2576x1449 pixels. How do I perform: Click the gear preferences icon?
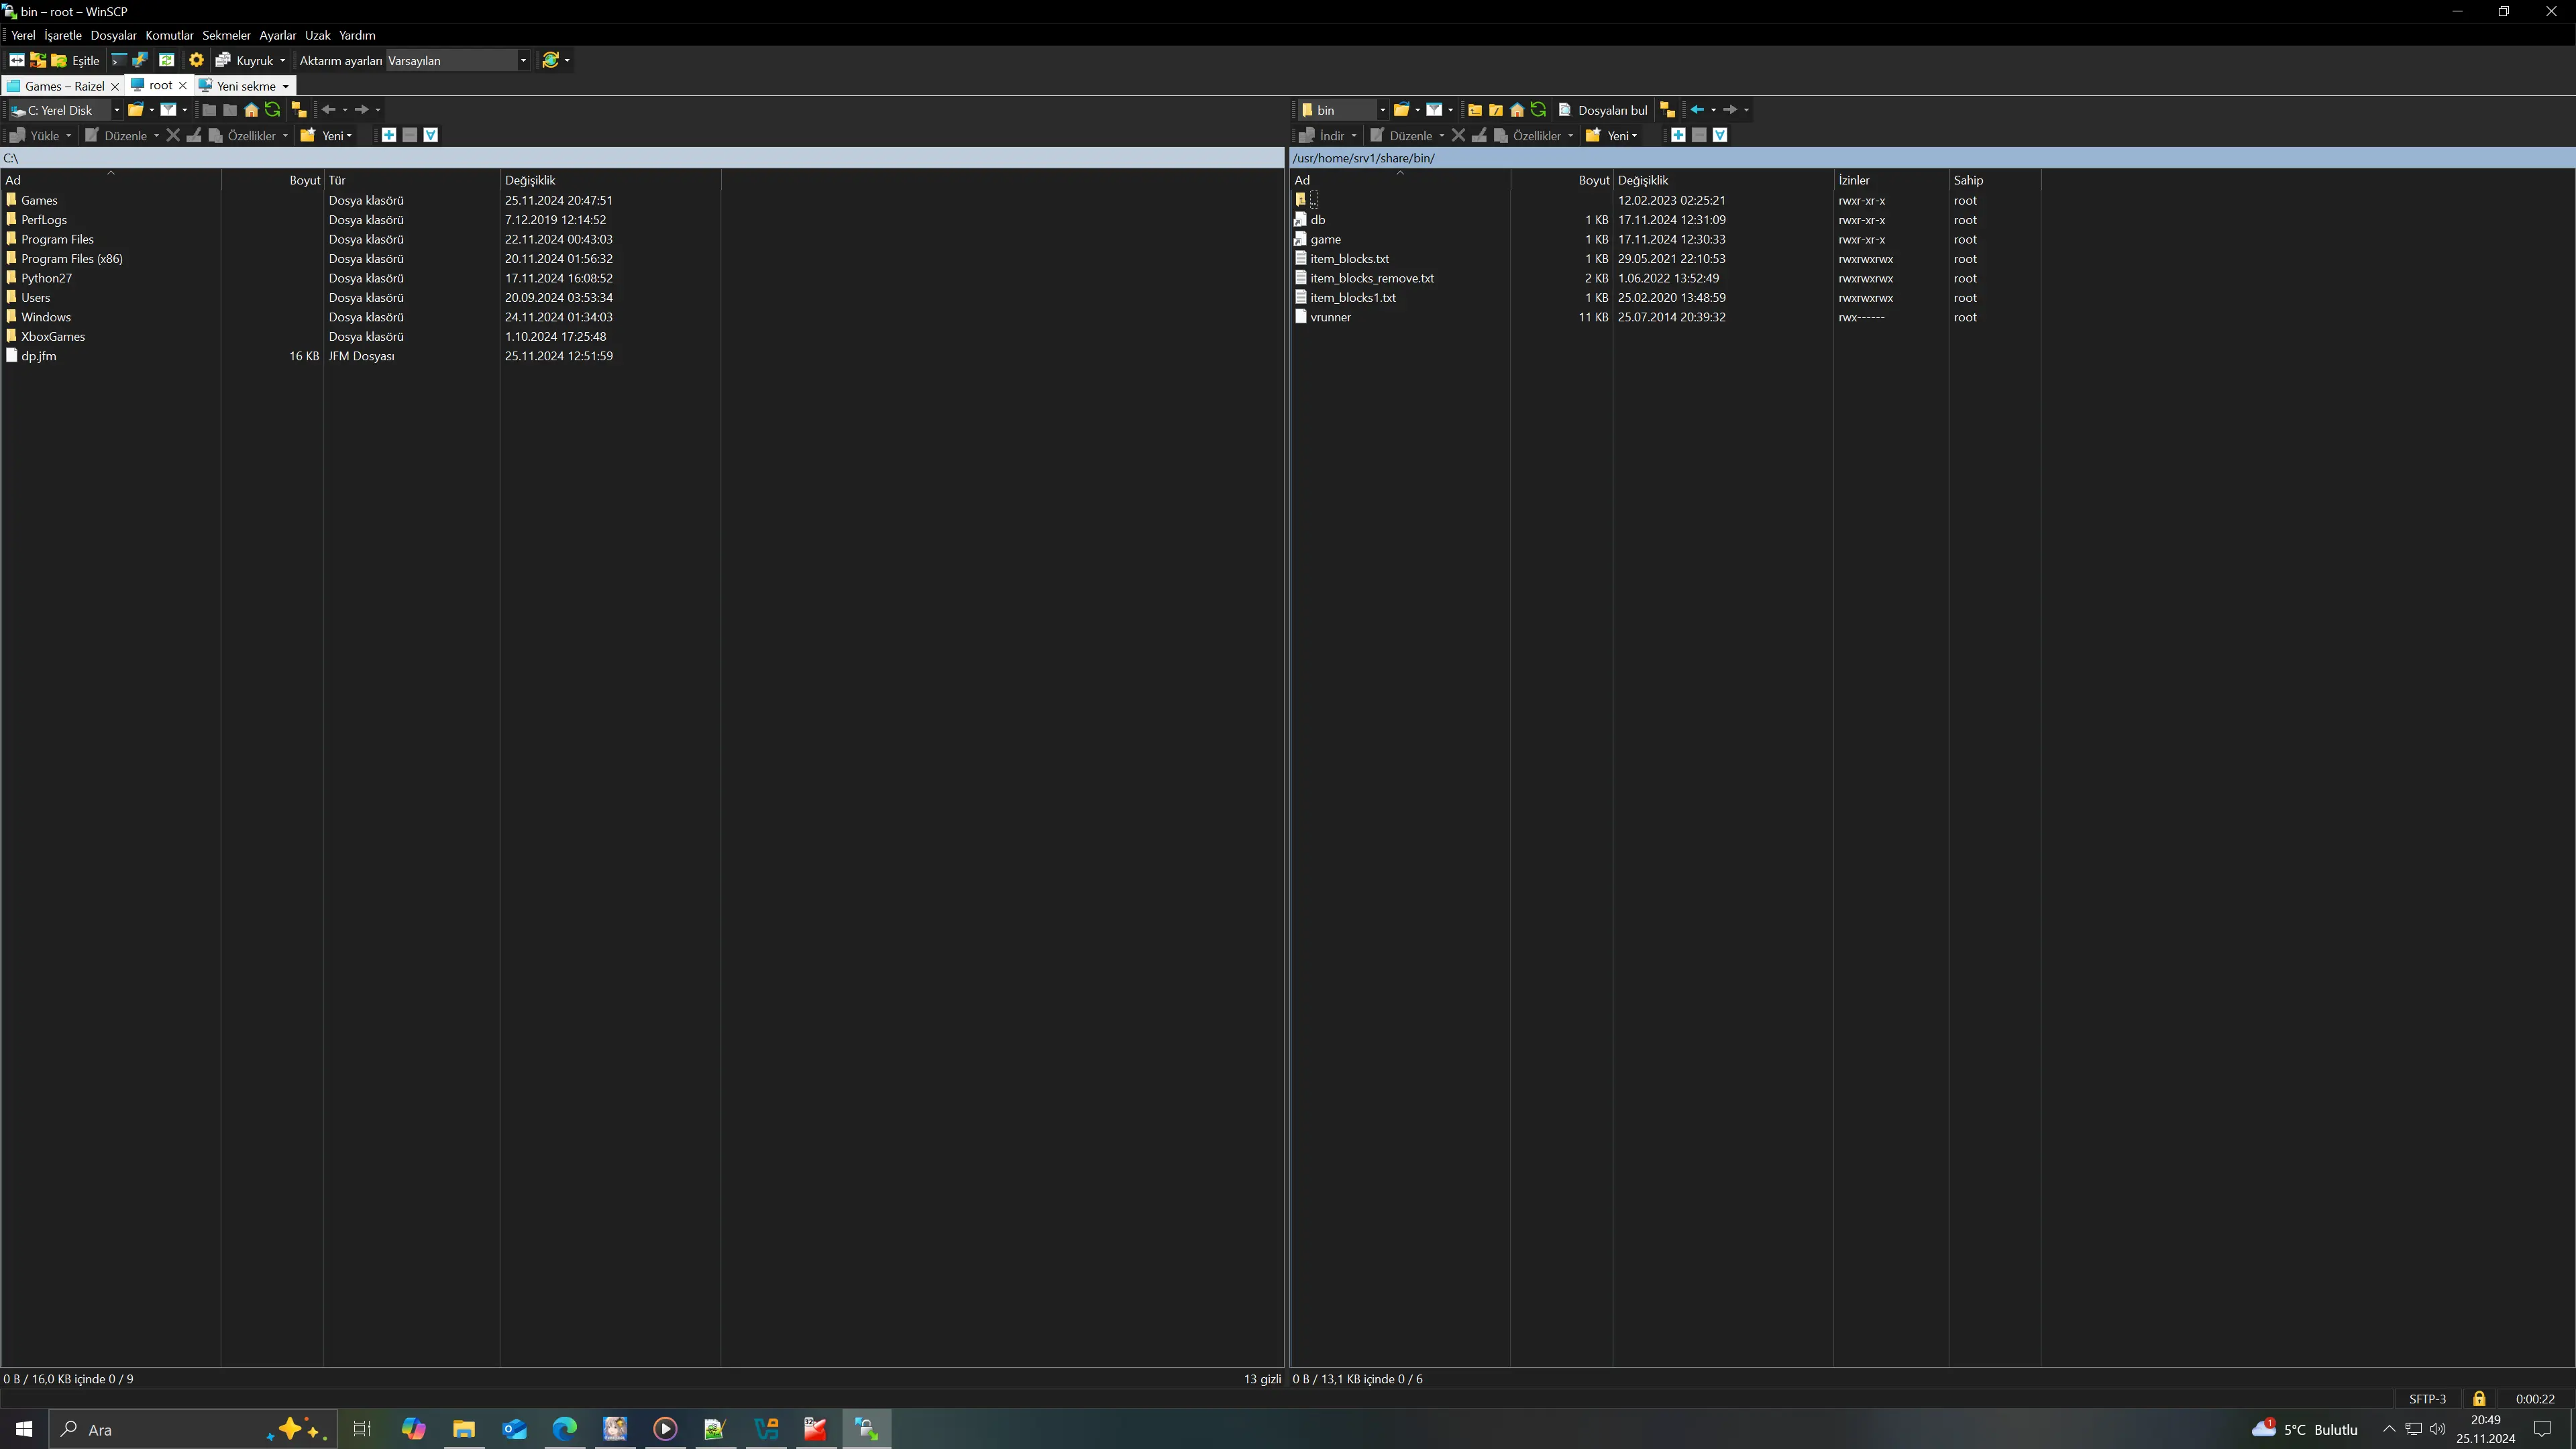pyautogui.click(x=196, y=60)
